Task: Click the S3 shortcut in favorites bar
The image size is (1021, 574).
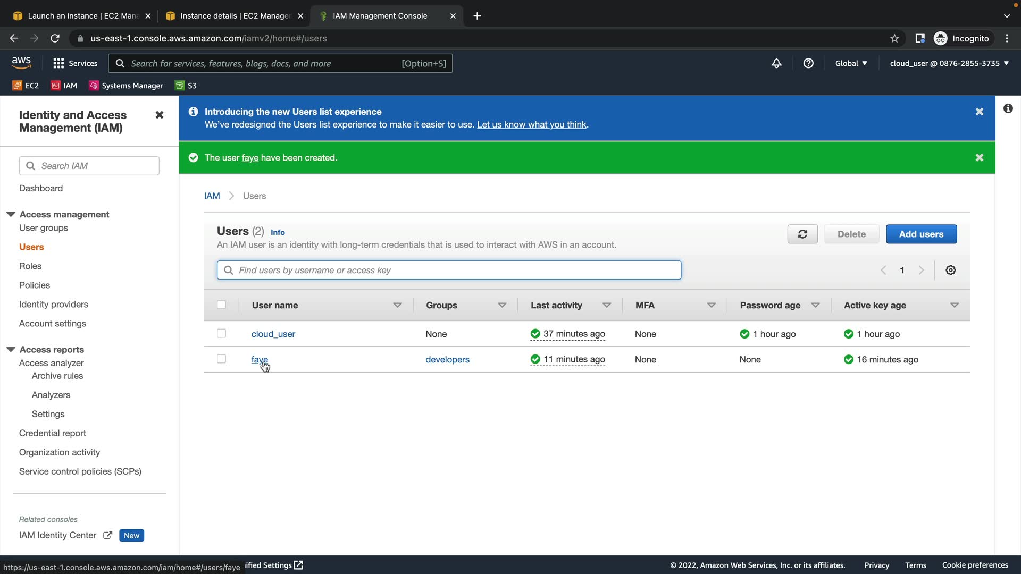Action: click(x=186, y=86)
